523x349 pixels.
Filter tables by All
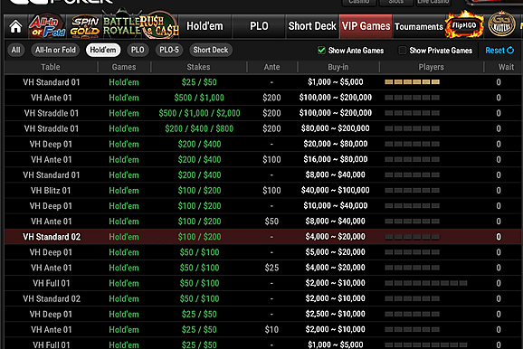[x=15, y=50]
